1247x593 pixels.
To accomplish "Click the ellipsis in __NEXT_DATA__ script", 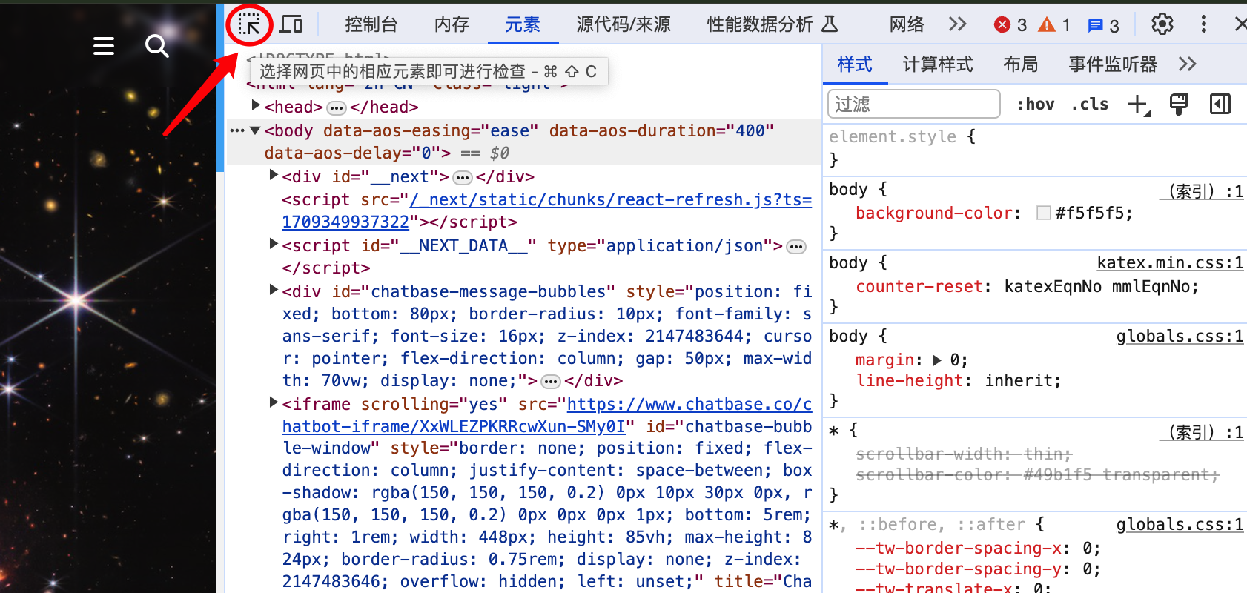I will (796, 247).
